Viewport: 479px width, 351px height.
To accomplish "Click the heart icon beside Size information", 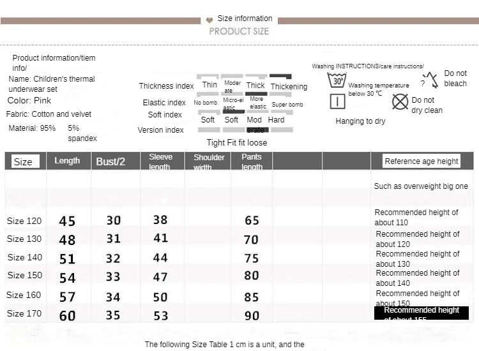I will coord(209,20).
